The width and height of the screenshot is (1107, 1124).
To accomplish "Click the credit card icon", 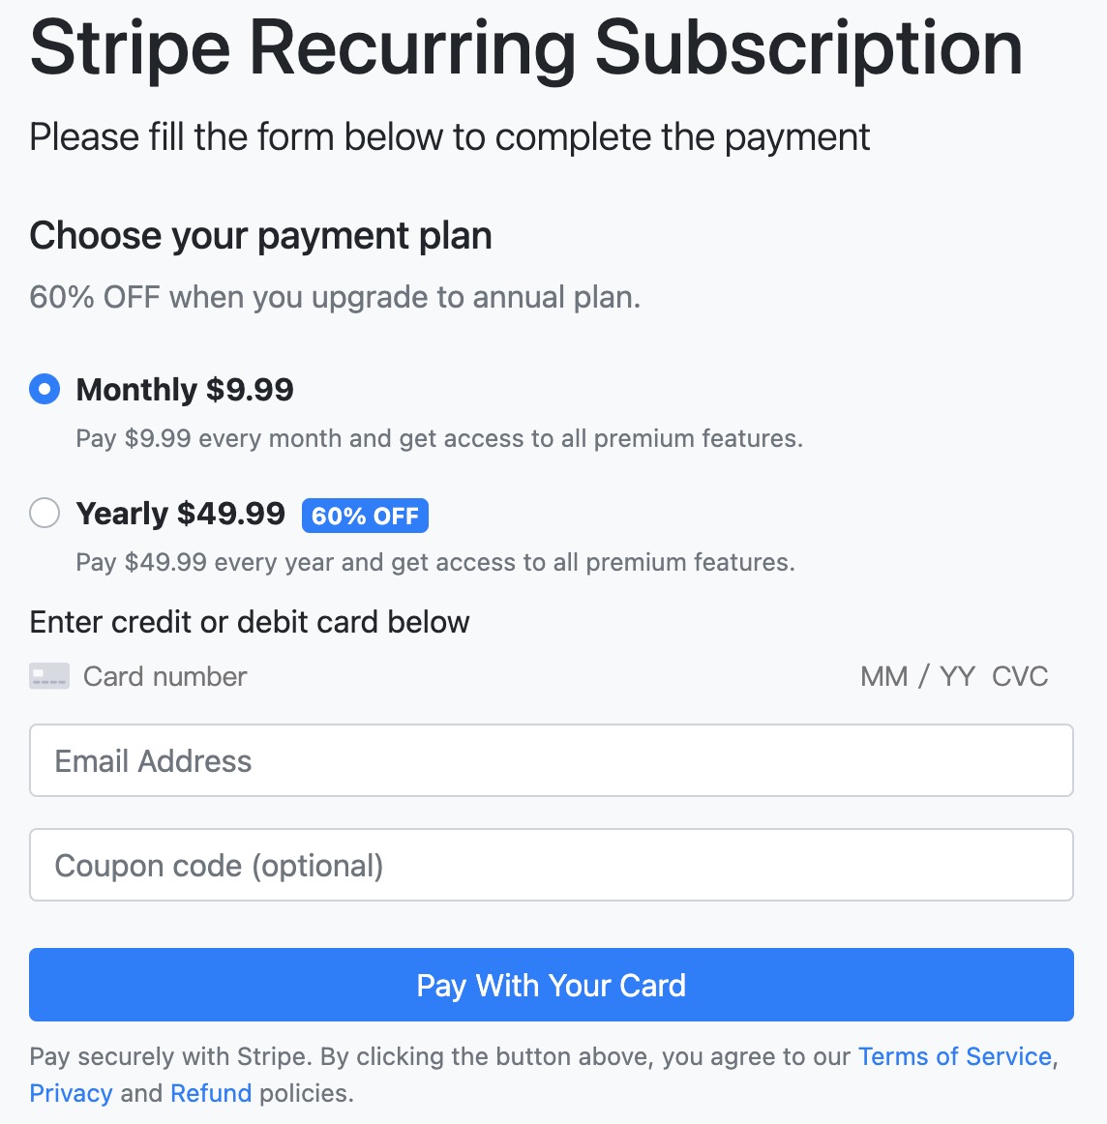I will coord(49,676).
